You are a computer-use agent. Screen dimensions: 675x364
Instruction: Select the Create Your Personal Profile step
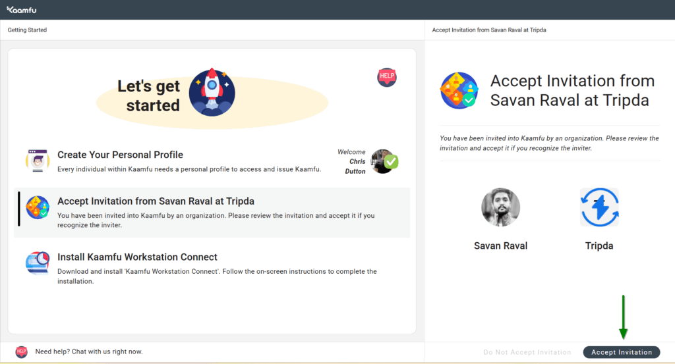pyautogui.click(x=120, y=155)
